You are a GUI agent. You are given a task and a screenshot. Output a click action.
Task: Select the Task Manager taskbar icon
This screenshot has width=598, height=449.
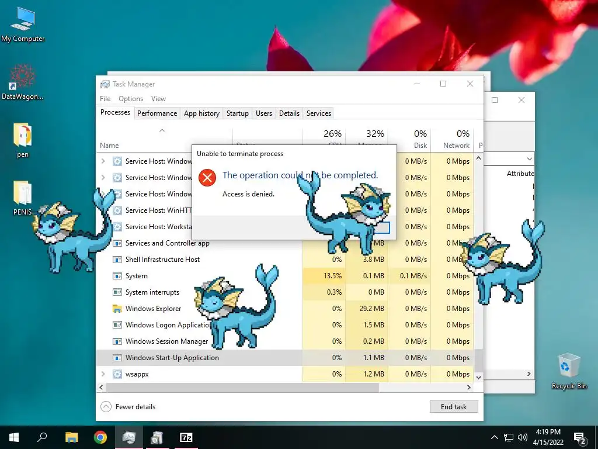129,437
